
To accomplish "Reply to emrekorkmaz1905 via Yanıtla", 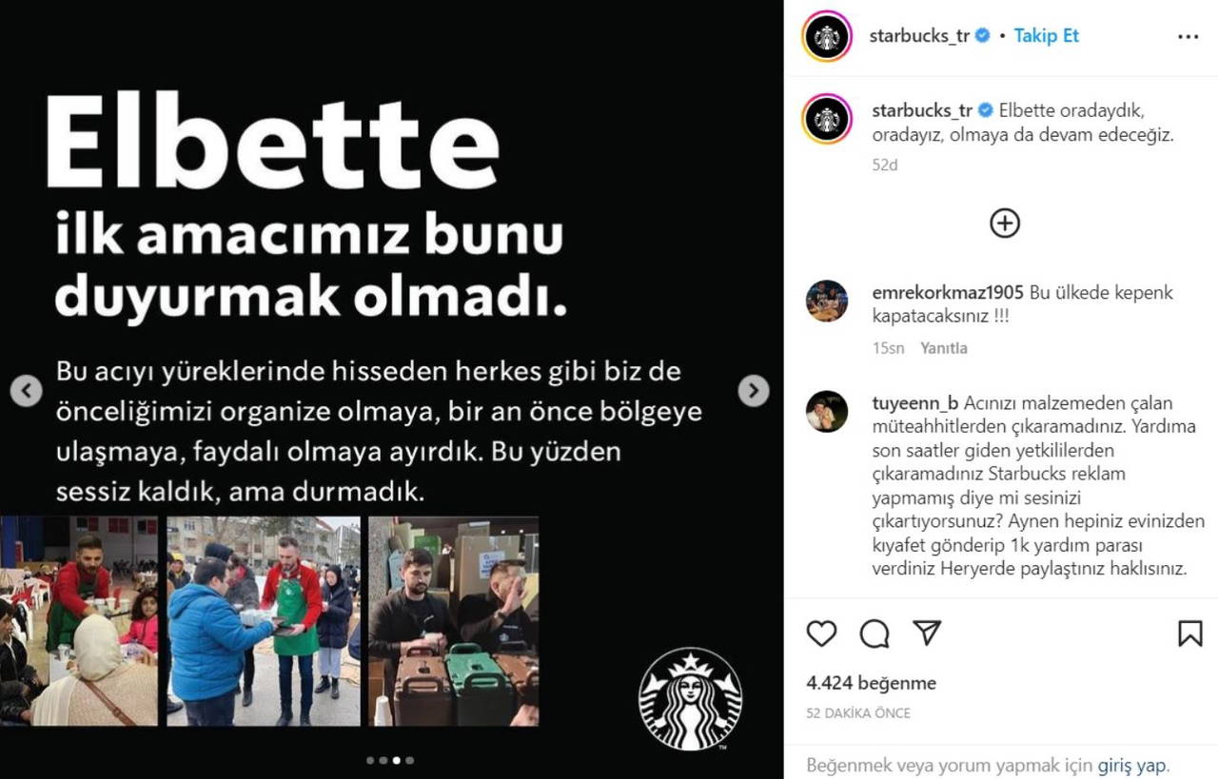I will tap(944, 348).
